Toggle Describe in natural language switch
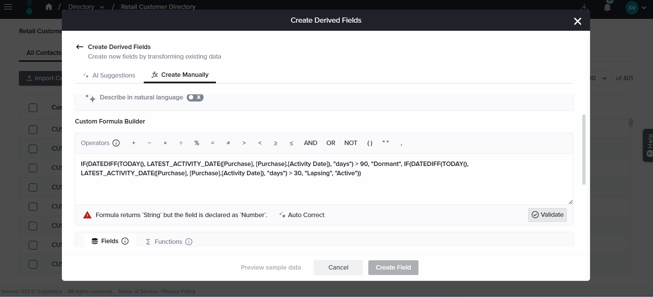Image resolution: width=653 pixels, height=297 pixels. [x=195, y=97]
